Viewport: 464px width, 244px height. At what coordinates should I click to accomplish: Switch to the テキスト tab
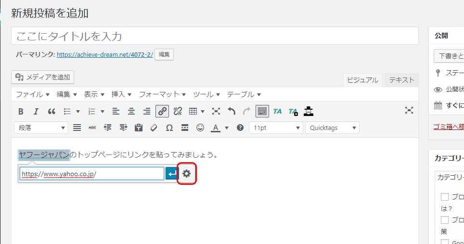pos(401,80)
